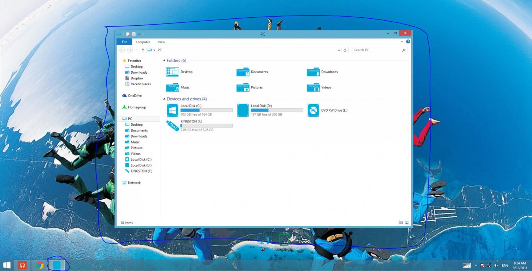Select the Pictures folder tile in Folders group
This screenshot has height=271, width=532.
[250, 87]
